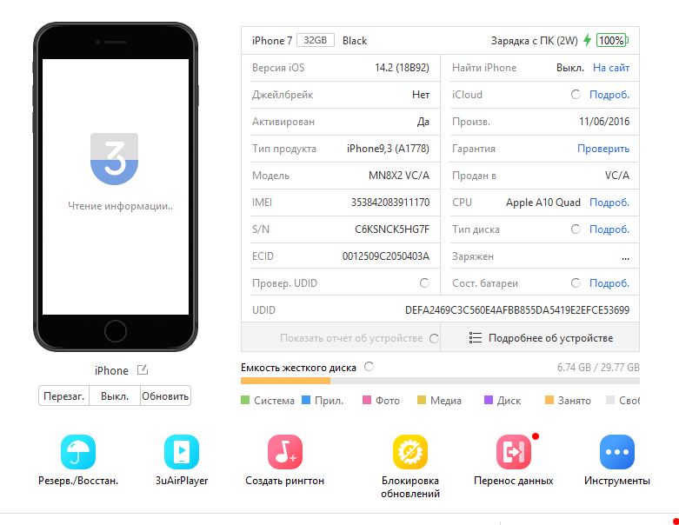Click the 6.74 GB / 29.77 GB storage text
This screenshot has height=525, width=679.
click(598, 368)
